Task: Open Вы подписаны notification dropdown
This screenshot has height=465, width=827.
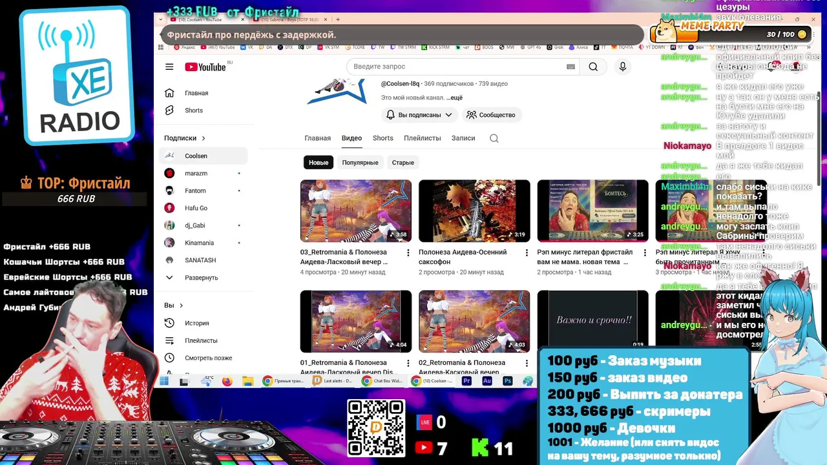Action: point(419,115)
